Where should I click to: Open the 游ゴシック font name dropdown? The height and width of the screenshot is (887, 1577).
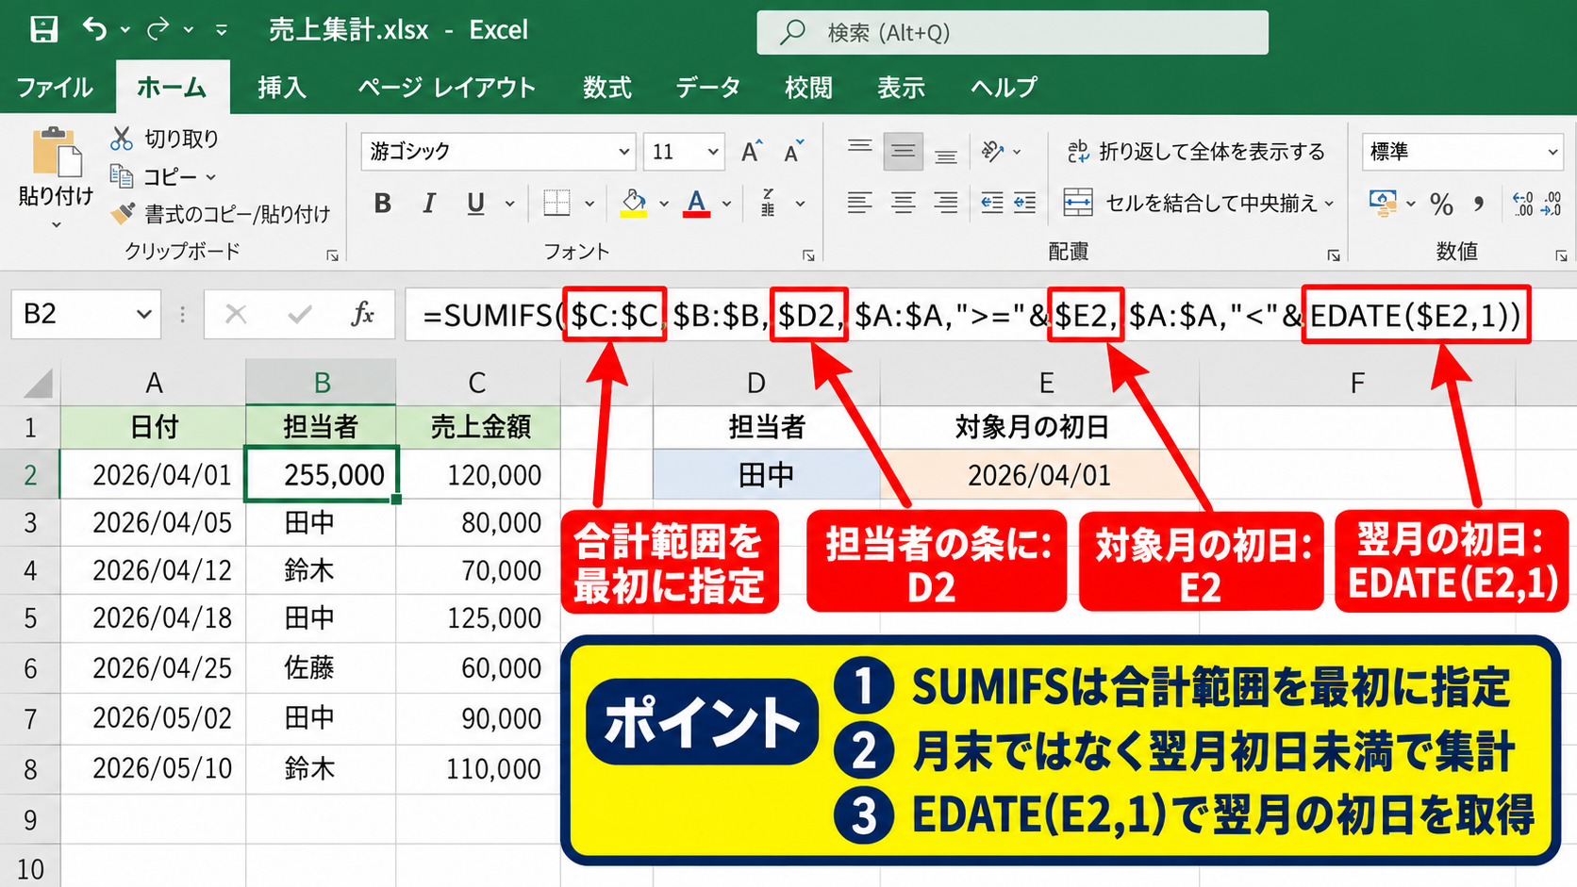(x=624, y=151)
